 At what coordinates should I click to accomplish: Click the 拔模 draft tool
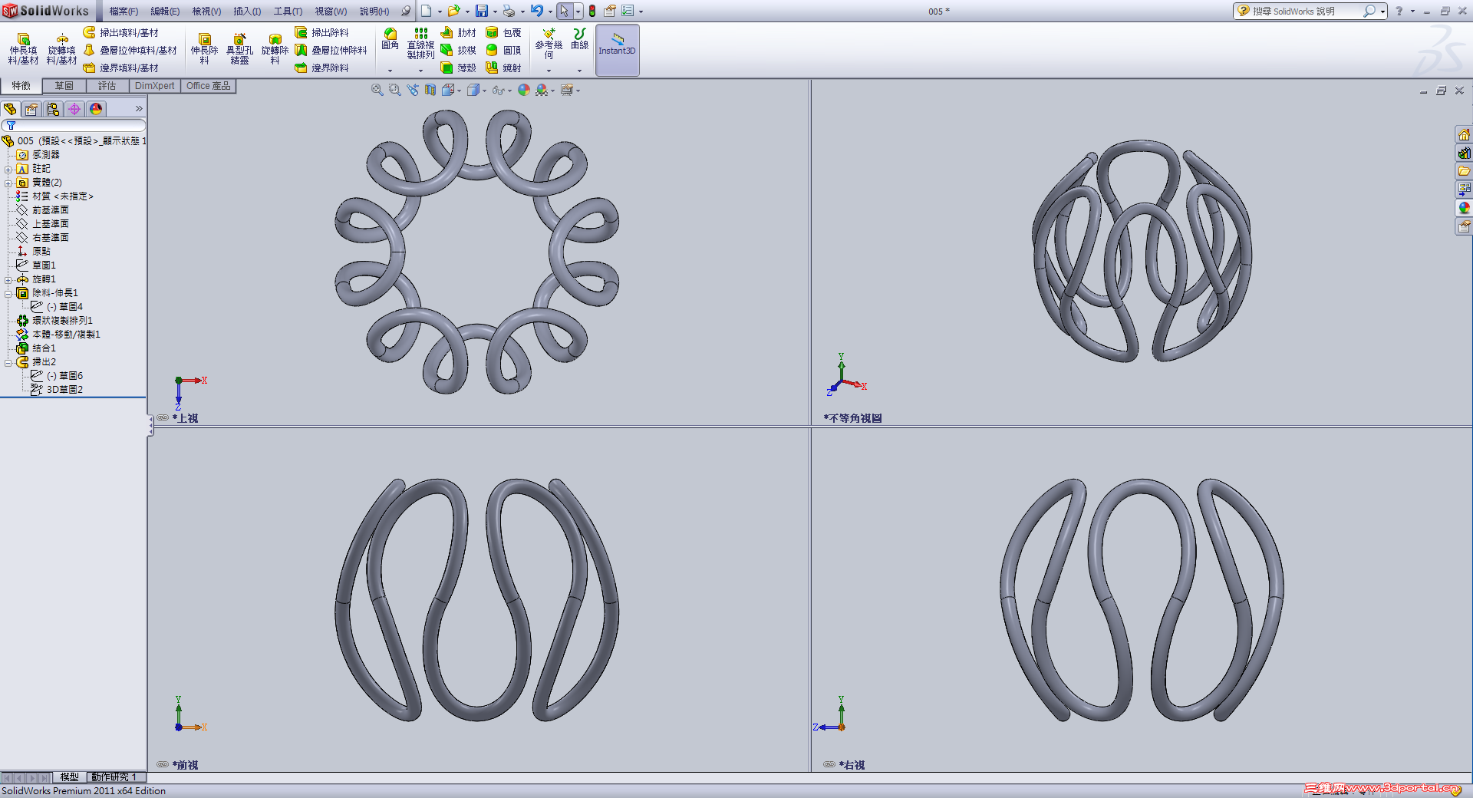coord(458,50)
